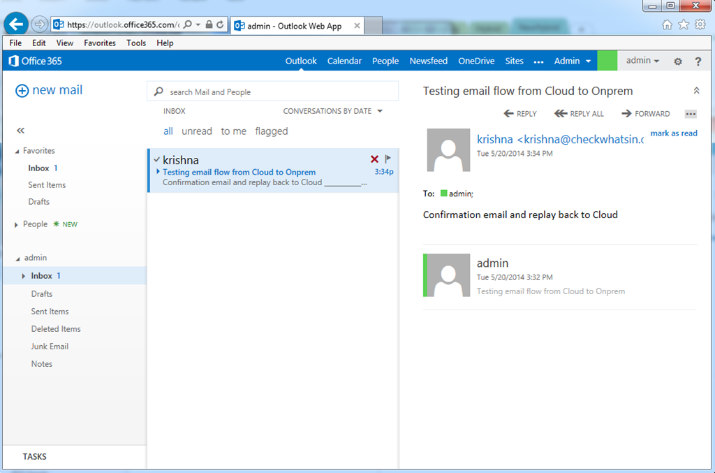Screen dimensions: 715x473
Task: Open OneDrive
Action: (476, 61)
